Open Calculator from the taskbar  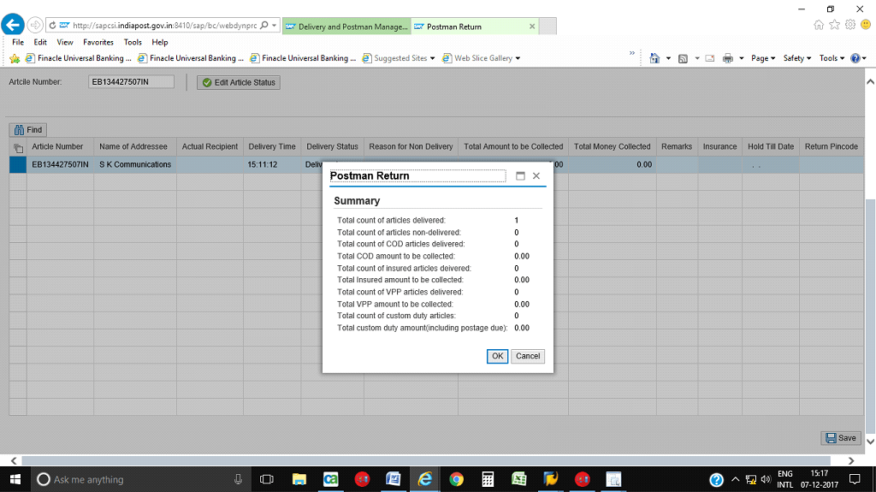pos(488,479)
